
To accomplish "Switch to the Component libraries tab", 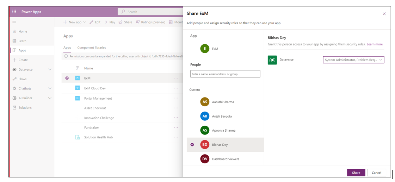I will [x=92, y=48].
